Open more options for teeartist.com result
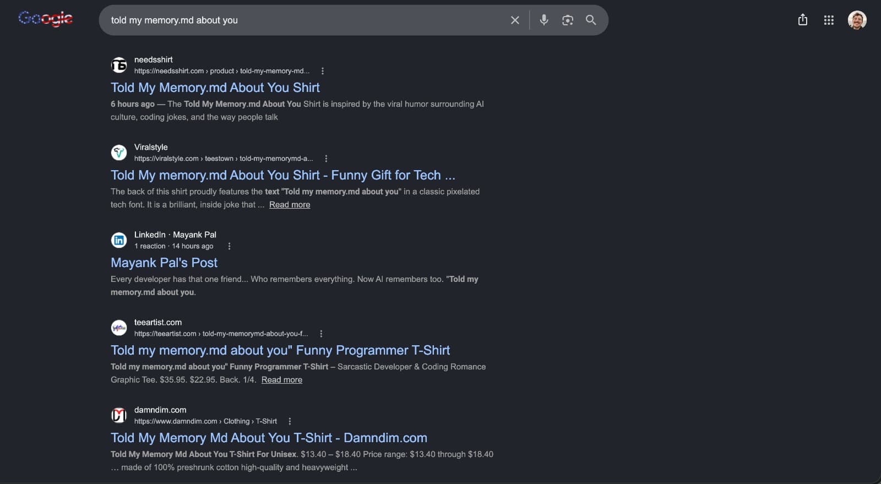 321,334
